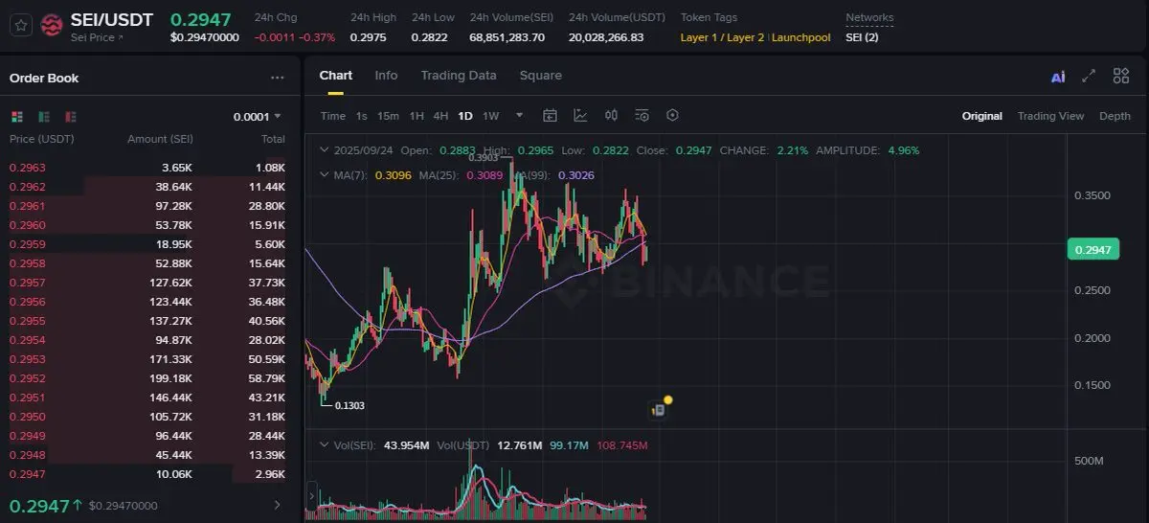Select the 0.2948 ask price row
This screenshot has height=523, width=1149.
[146, 455]
